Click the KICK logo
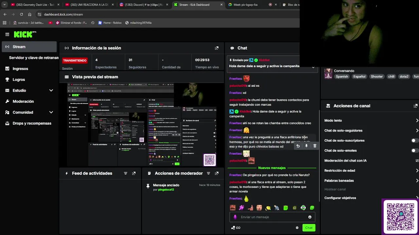419x235 pixels. [25, 34]
